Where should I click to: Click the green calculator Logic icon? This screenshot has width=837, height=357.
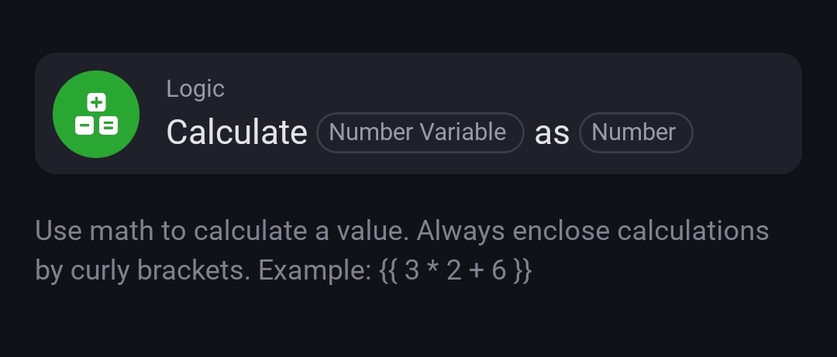pos(95,114)
